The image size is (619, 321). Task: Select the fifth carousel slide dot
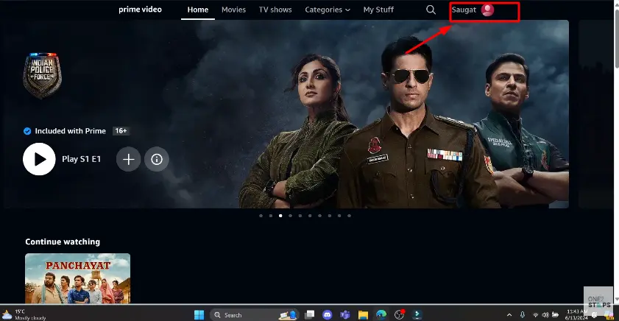click(x=300, y=216)
